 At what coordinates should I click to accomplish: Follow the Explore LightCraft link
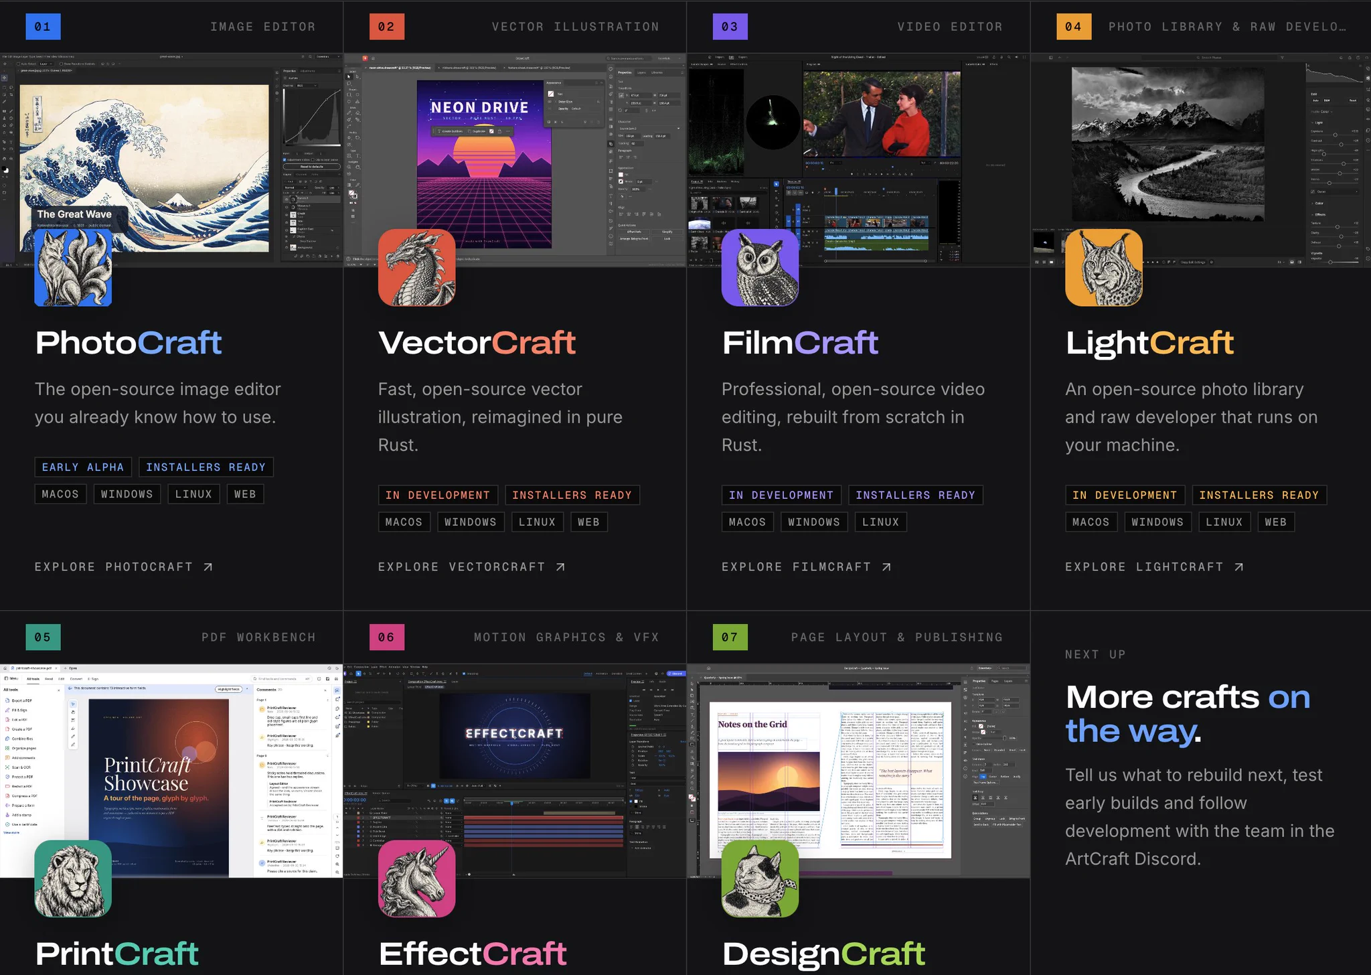pos(1155,567)
